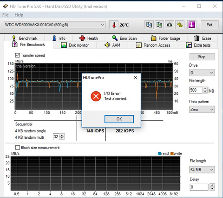Click the Stop button
223x198 pixels.
(x=202, y=57)
